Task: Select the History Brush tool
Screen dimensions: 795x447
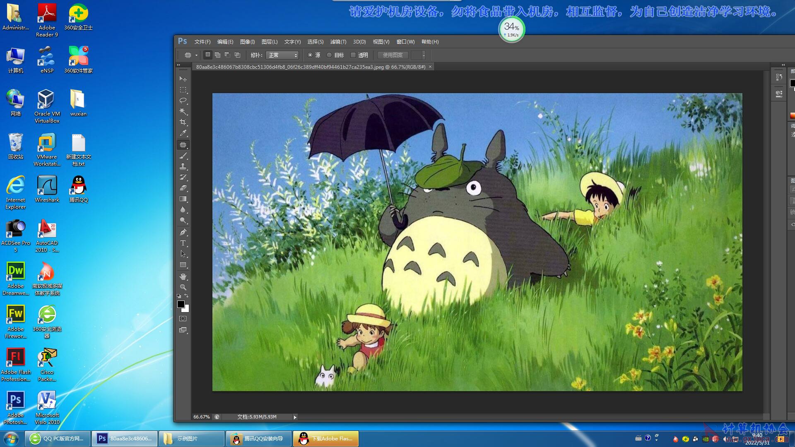Action: (183, 177)
